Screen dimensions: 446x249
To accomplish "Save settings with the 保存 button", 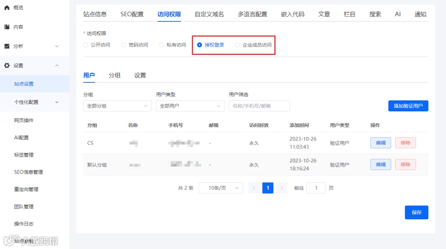I will pos(416,212).
